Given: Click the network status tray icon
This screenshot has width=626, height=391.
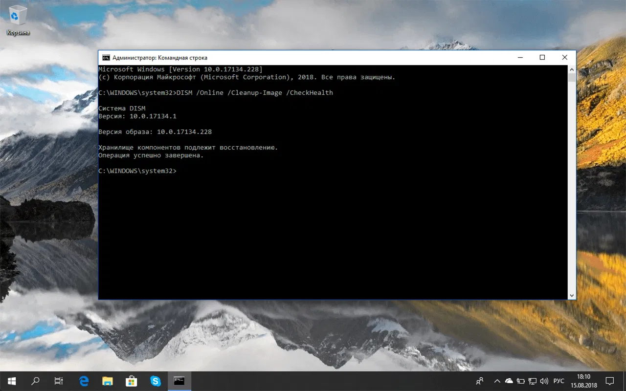Looking at the screenshot, I should [533, 381].
